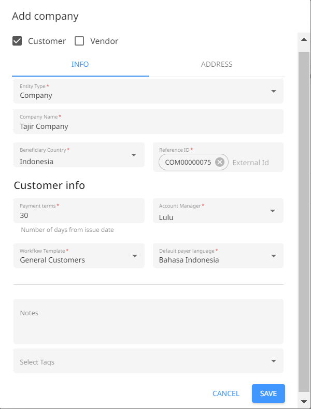The height and width of the screenshot is (409, 311).
Task: Expand the Beneficiary Country dropdown arrow
Action: pos(134,155)
